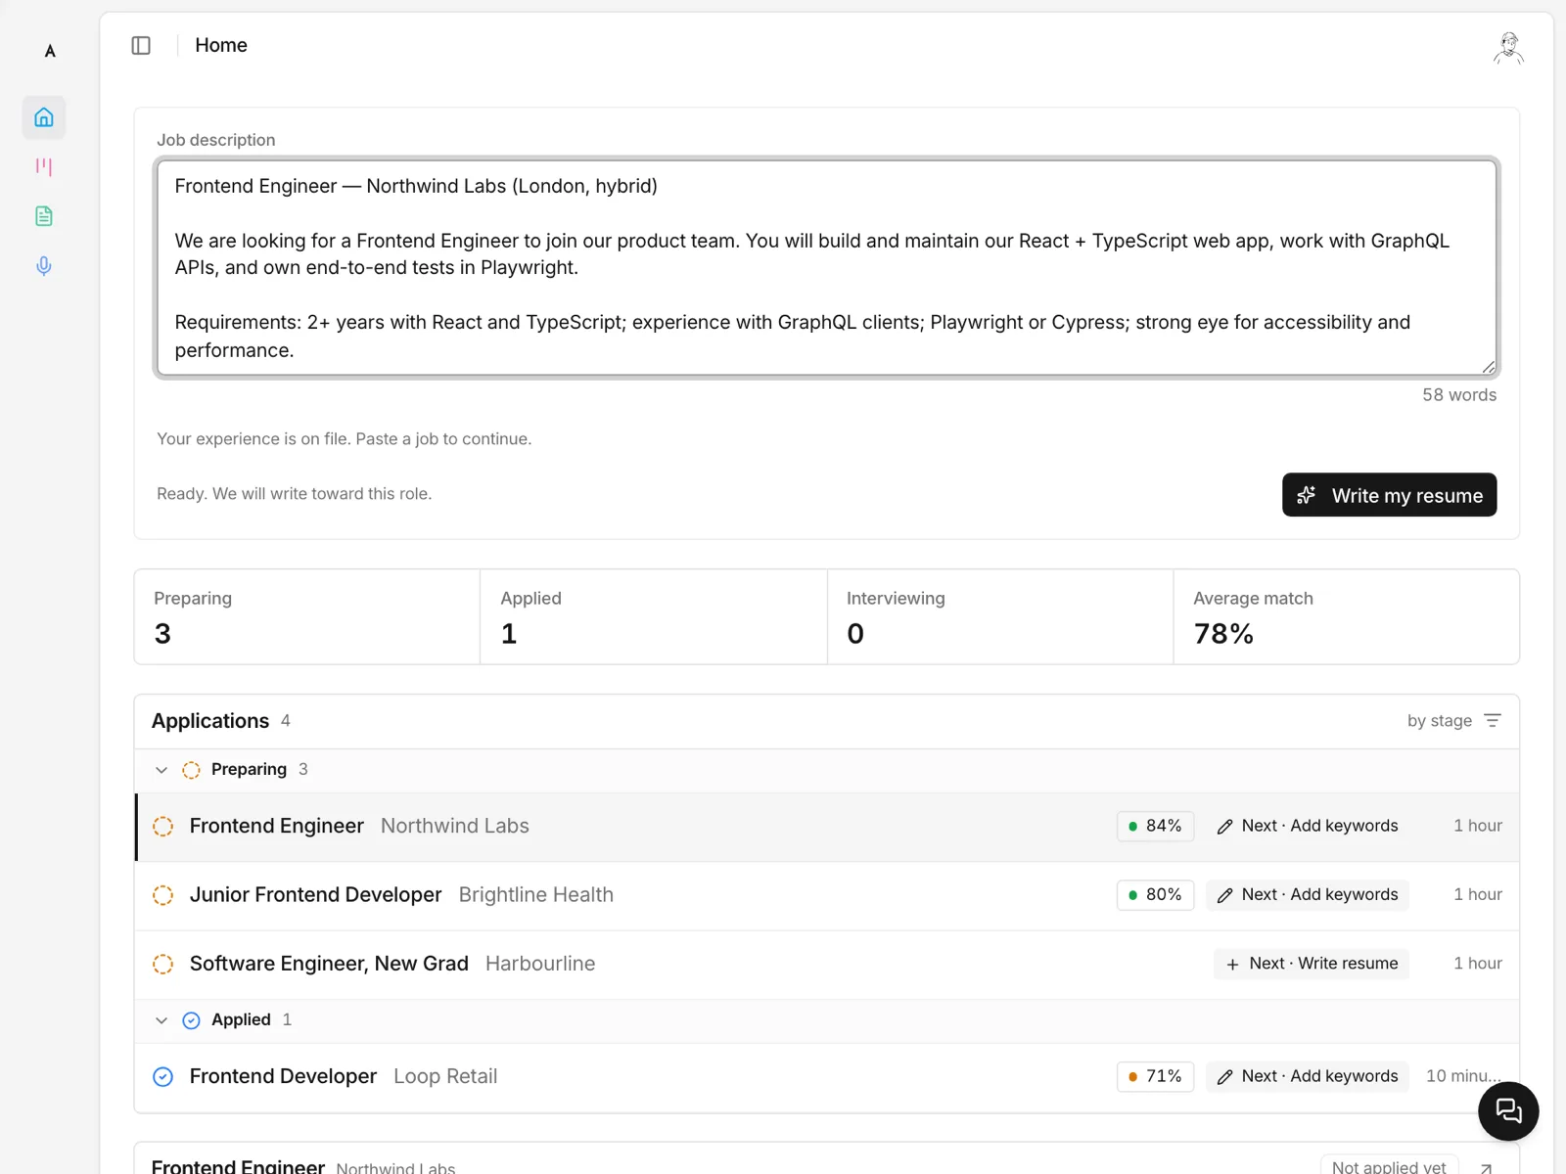Screen dimensions: 1566x1174
Task: Click the 84% match badge
Action: pos(1155,826)
